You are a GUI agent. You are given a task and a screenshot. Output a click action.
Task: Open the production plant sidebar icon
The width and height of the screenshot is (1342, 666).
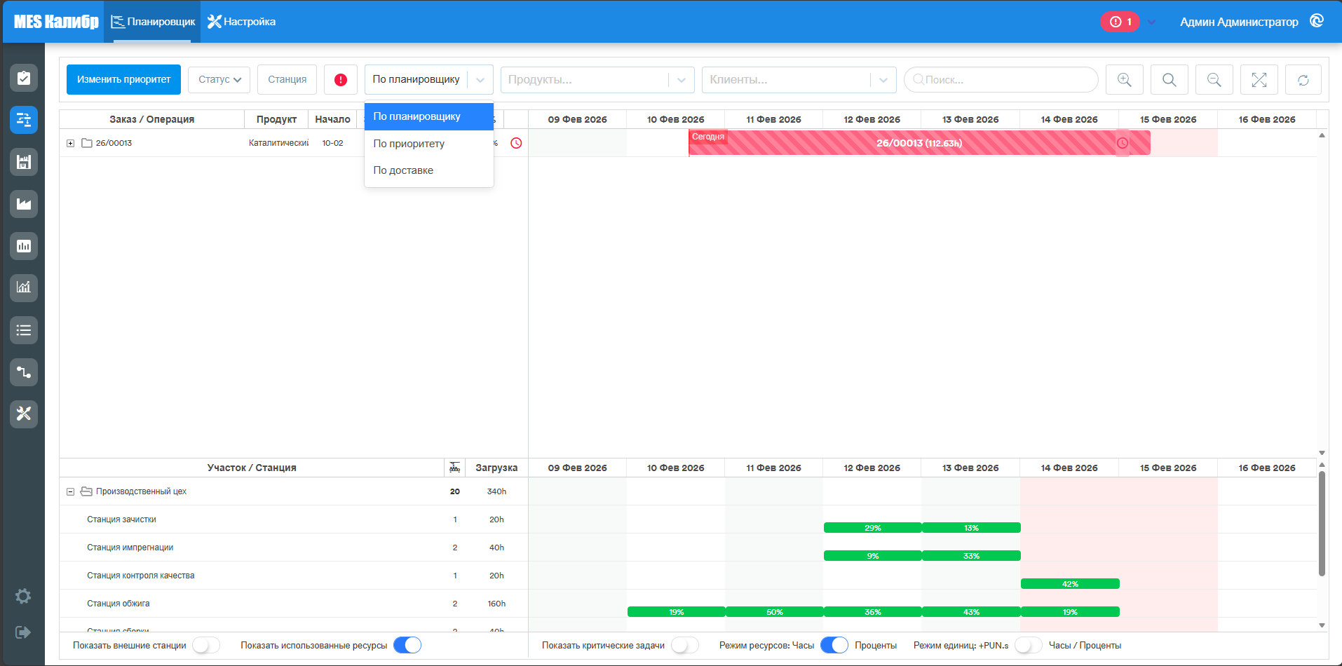tap(23, 204)
